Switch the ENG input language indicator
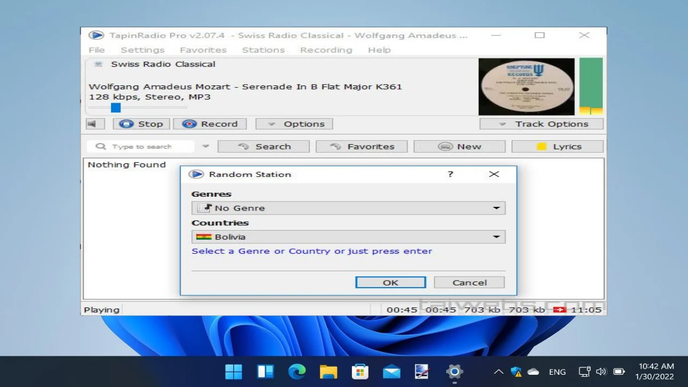688x387 pixels. pos(557,372)
